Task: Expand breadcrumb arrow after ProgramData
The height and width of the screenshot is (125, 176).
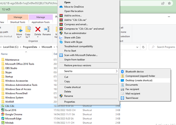Action: (39, 47)
